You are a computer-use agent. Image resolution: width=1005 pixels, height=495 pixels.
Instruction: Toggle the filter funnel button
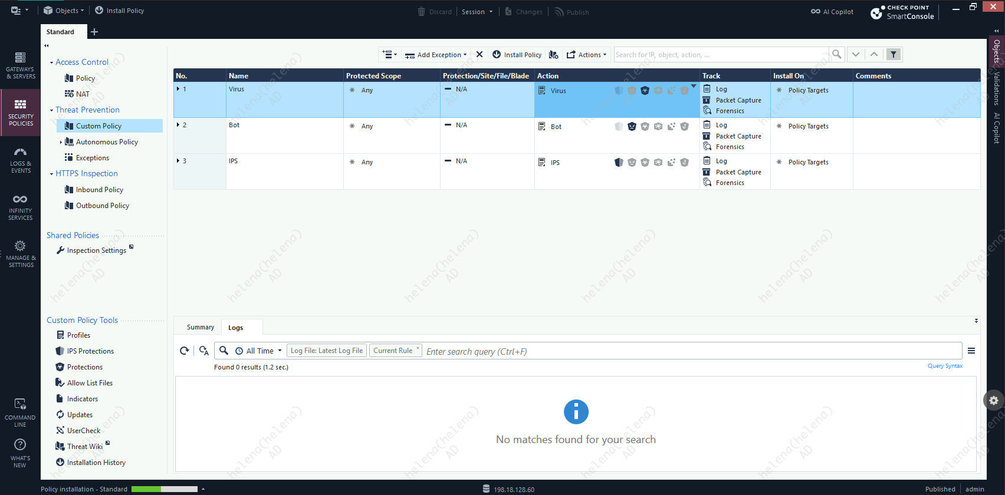pos(894,54)
